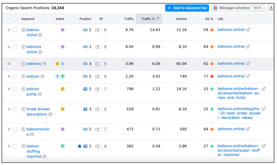The height and width of the screenshot is (165, 277).
Task: Expand the 'balloon online' keyword row
Action: (9, 30)
